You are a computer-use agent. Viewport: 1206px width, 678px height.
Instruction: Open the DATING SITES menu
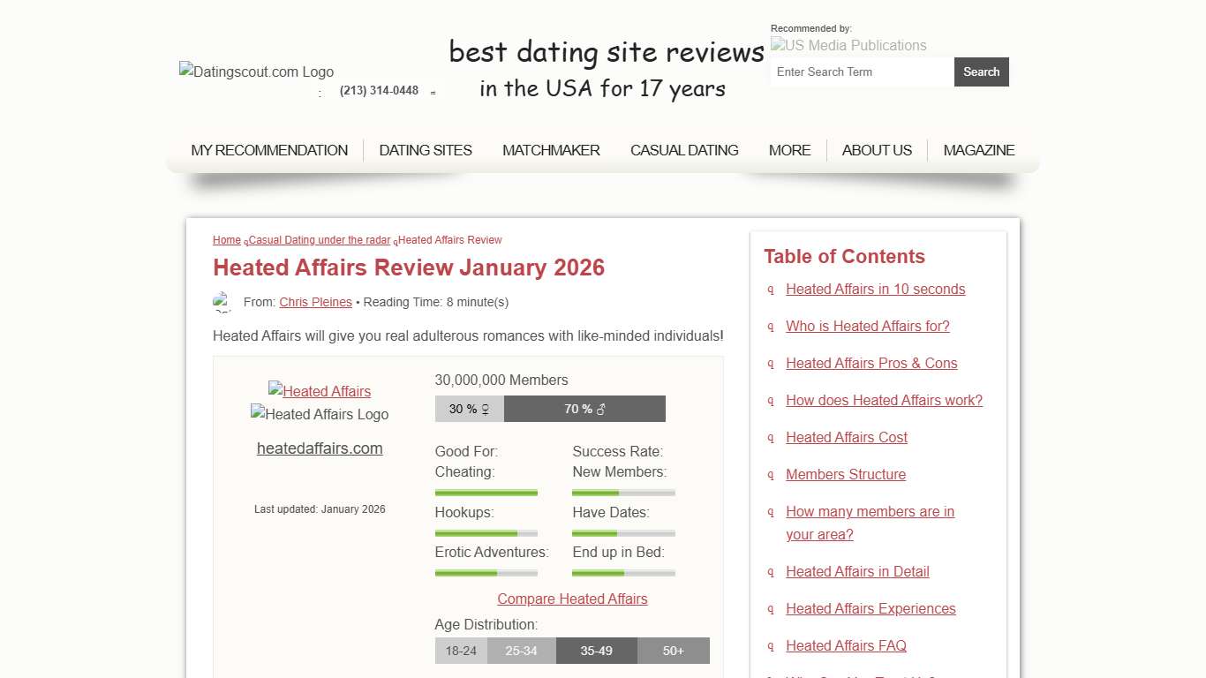425,150
